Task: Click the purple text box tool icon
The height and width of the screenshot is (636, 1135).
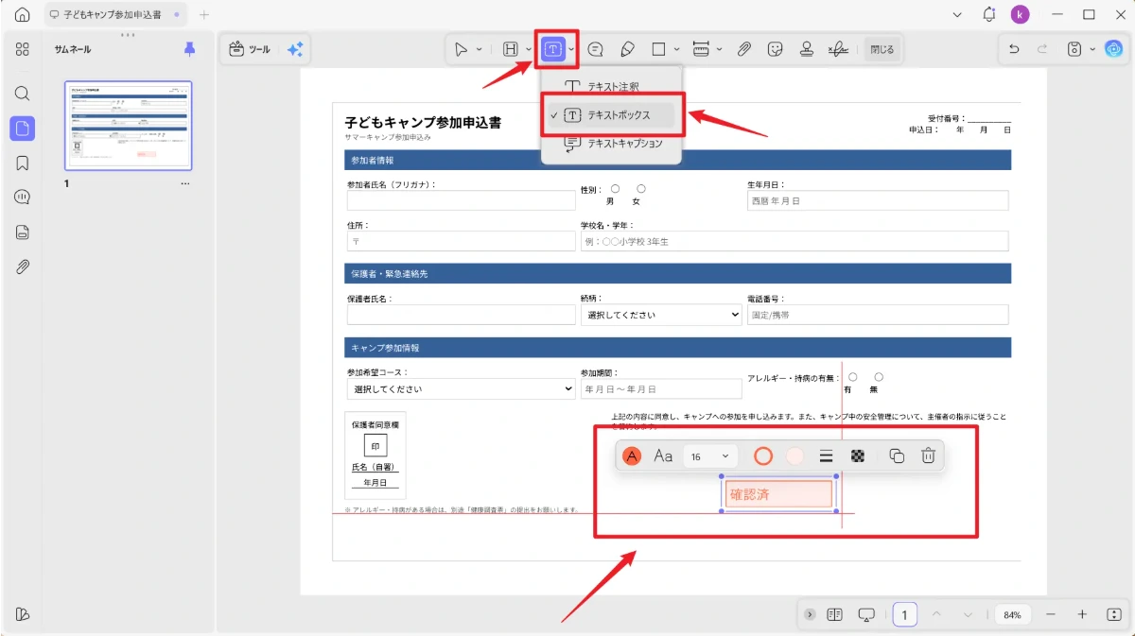Action: 553,49
